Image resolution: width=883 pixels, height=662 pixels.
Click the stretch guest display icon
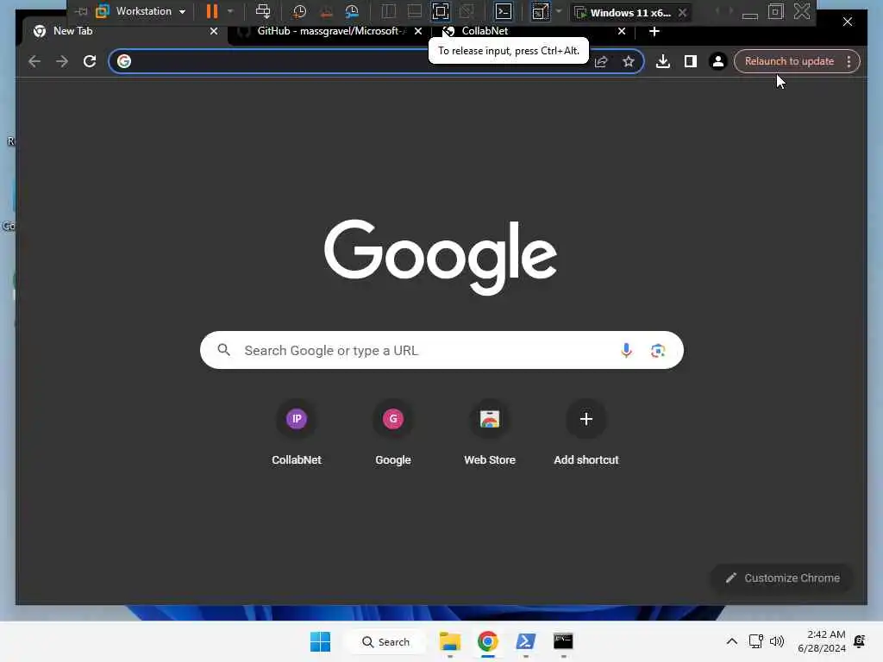(540, 11)
